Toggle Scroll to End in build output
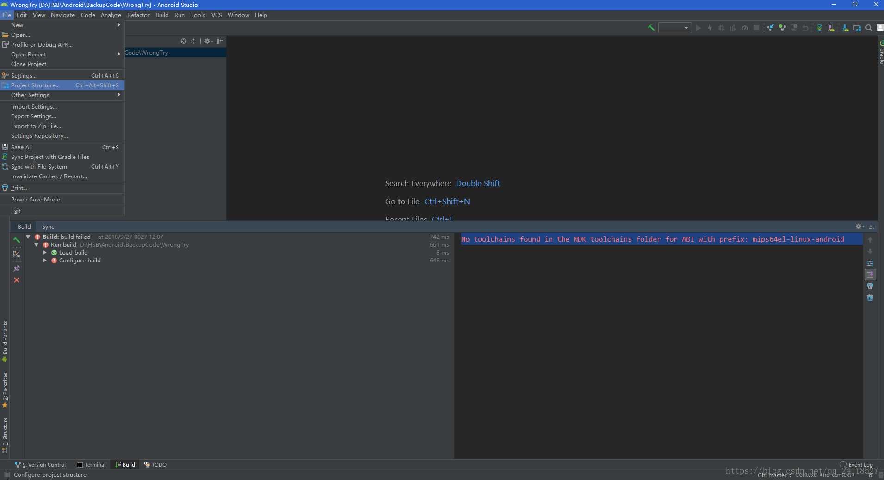Image resolution: width=884 pixels, height=480 pixels. click(870, 274)
